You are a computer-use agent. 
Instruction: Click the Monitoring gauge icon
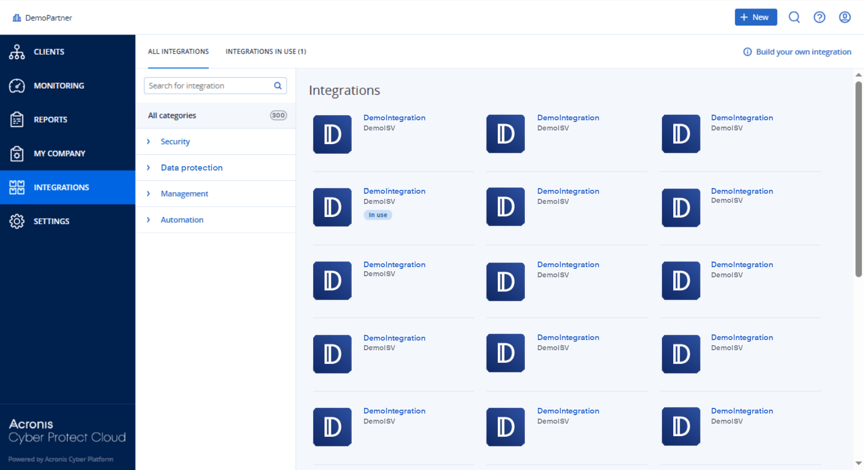(17, 86)
